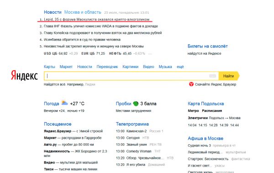Open Исинбаева court news headline

(82, 40)
